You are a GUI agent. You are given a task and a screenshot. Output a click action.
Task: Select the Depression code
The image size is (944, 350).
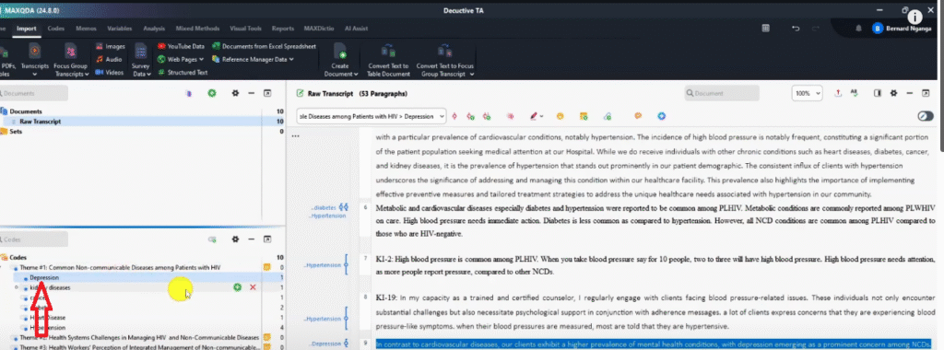pos(44,278)
